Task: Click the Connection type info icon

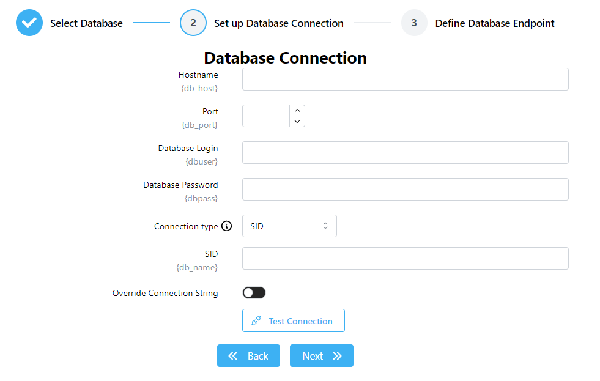Action: click(227, 226)
